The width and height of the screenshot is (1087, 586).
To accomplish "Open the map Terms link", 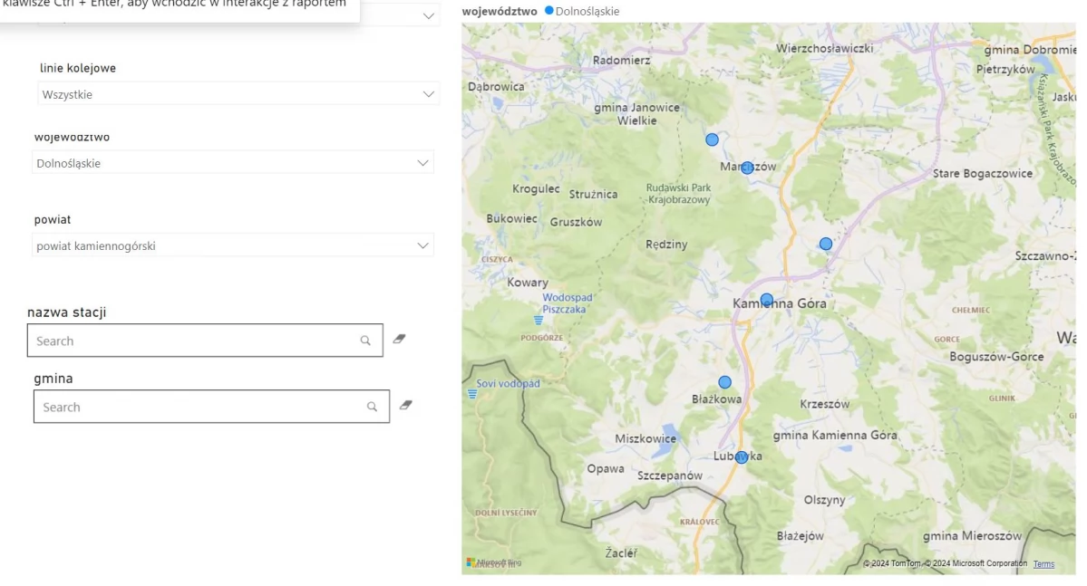I will coord(1043,564).
